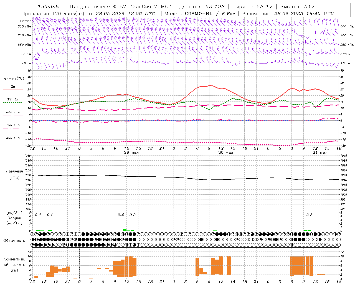Viewport: 355px width, 284px height.
Task: Click the Облачность panel label
Action: point(14,240)
